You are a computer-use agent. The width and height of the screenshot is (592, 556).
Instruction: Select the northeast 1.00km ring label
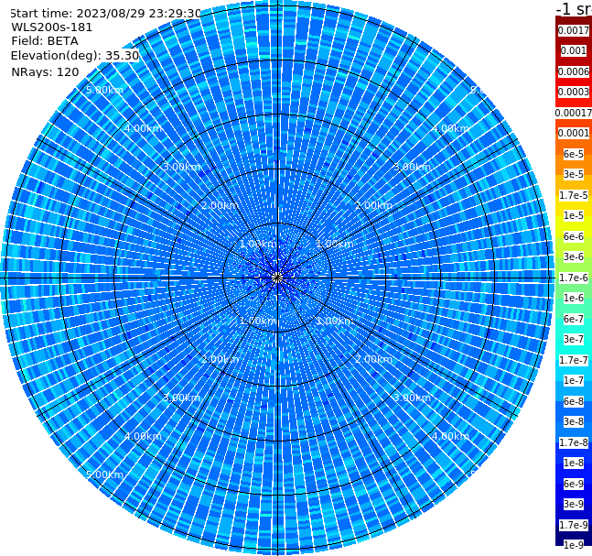point(335,244)
